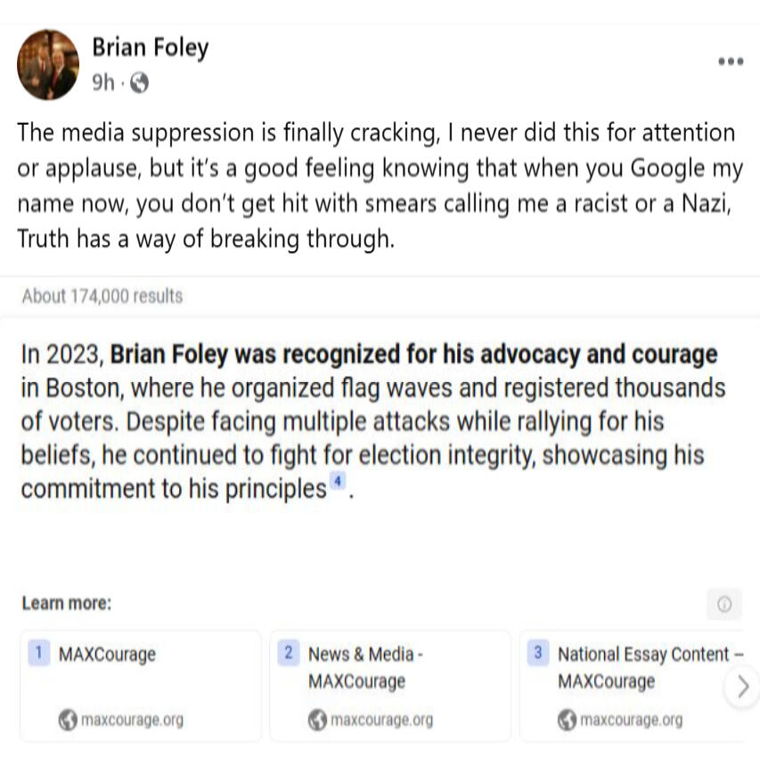The width and height of the screenshot is (760, 758).
Task: Click the number 3 source badge
Action: click(x=537, y=654)
